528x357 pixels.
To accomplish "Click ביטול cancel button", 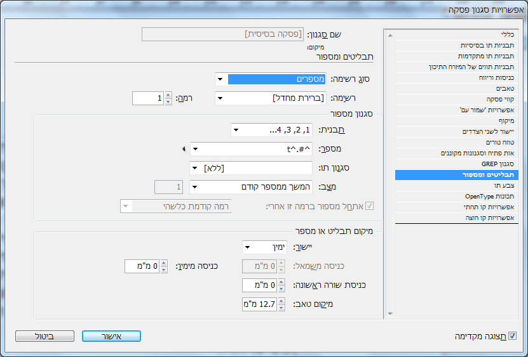I will (44, 336).
